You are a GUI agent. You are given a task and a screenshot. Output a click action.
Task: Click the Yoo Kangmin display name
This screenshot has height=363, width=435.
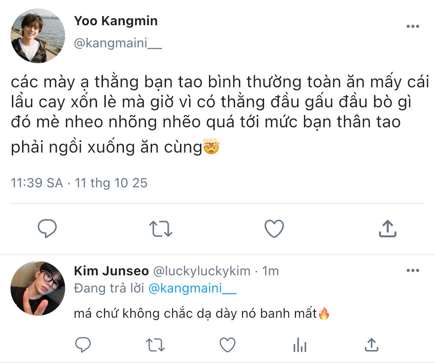pos(116,21)
